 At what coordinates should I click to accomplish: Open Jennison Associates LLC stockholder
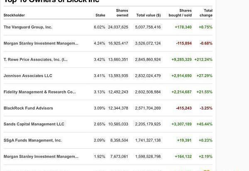point(28,76)
